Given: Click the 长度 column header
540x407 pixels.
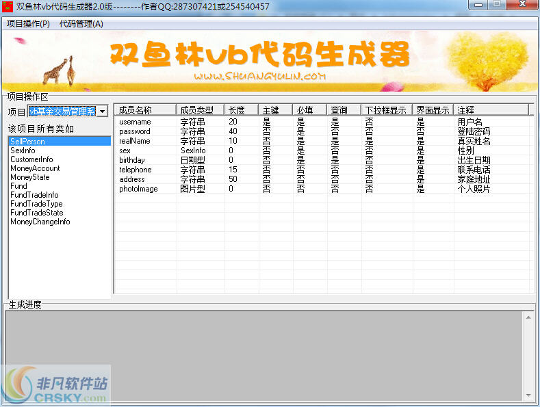Looking at the screenshot, I should coord(241,110).
